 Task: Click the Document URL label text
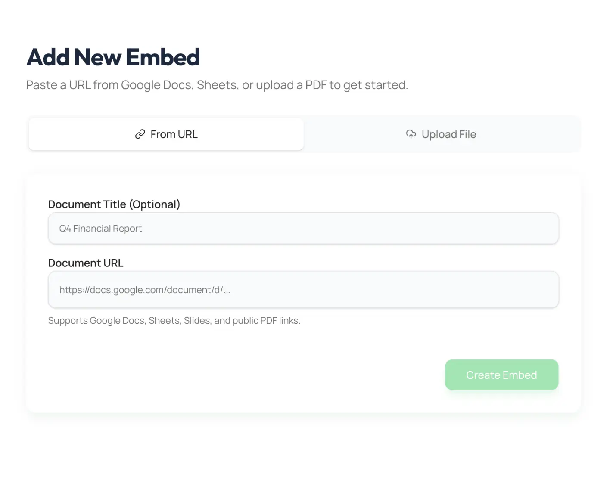[x=85, y=263]
